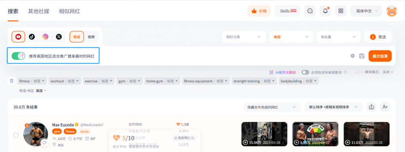Viewport: 405px width, 152px height.
Task: Save the search with floppy disk icon
Action: [362, 56]
